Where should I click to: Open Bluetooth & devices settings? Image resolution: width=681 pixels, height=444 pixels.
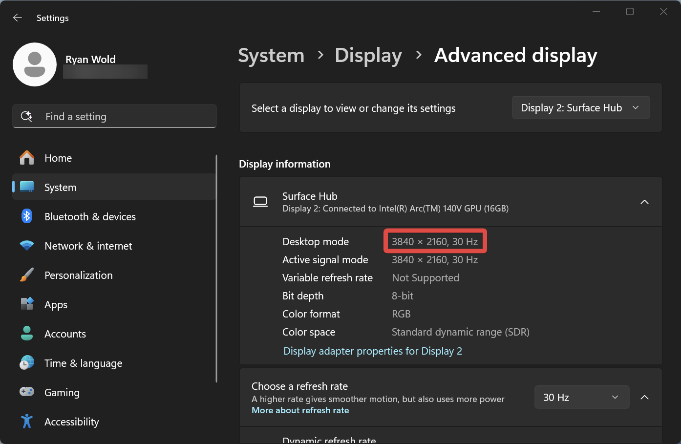tap(90, 216)
